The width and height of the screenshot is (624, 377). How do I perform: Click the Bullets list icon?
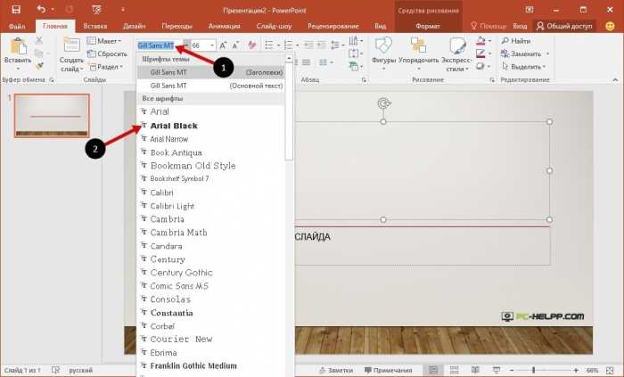tap(269, 45)
